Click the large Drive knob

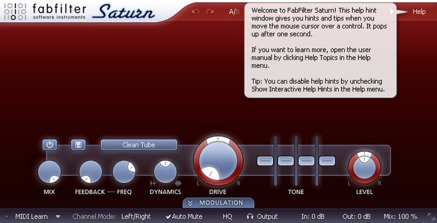pos(218,160)
